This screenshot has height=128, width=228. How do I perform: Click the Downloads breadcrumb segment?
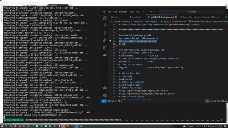[138, 22]
